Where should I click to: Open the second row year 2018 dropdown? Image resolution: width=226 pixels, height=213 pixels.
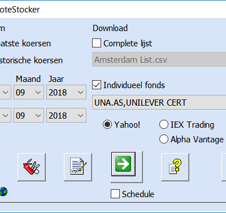(x=66, y=115)
